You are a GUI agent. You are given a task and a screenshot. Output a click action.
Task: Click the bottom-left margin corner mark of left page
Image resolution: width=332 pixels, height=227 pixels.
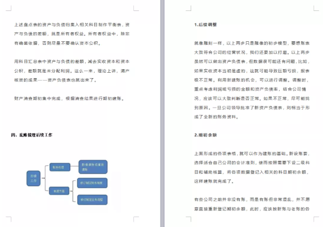[9, 218]
